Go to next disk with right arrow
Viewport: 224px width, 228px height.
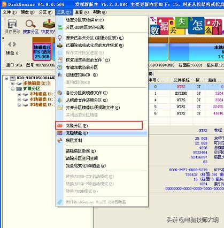click(14, 44)
